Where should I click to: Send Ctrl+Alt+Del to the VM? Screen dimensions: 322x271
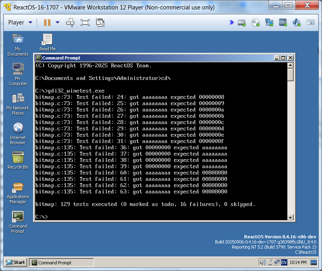tap(70, 22)
